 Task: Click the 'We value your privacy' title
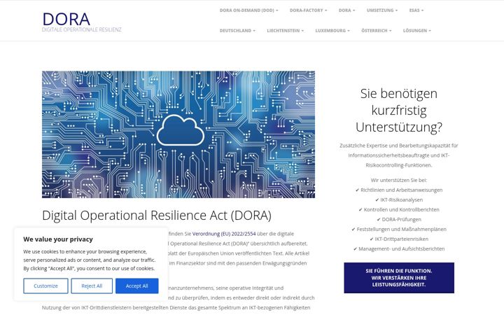tap(58, 239)
